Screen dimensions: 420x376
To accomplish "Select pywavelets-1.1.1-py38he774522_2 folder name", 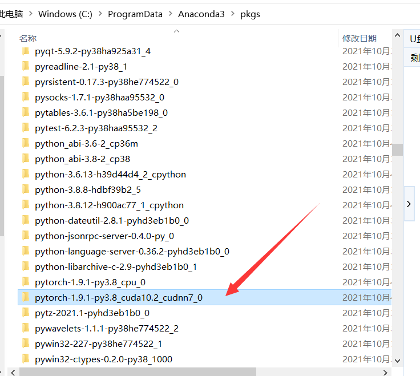I will click(107, 328).
